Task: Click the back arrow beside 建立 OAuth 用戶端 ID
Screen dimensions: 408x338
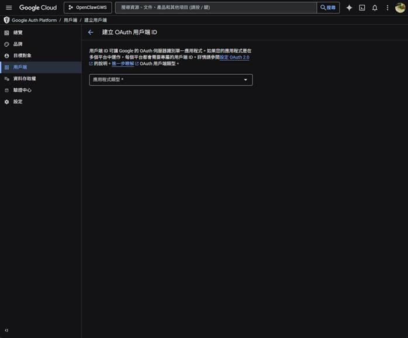Action: tap(91, 32)
